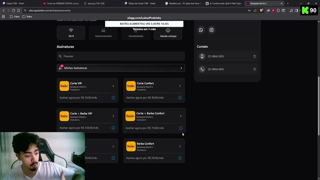Click Assinar agora por R$ 49,90/mês
The width and height of the screenshot is (320, 180).
coord(145,98)
